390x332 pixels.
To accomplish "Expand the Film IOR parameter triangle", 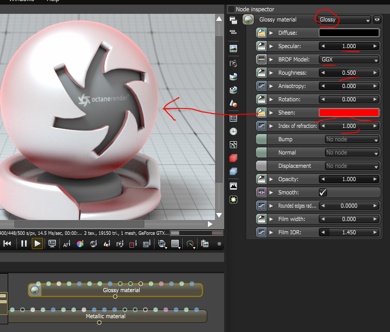I will (x=271, y=232).
